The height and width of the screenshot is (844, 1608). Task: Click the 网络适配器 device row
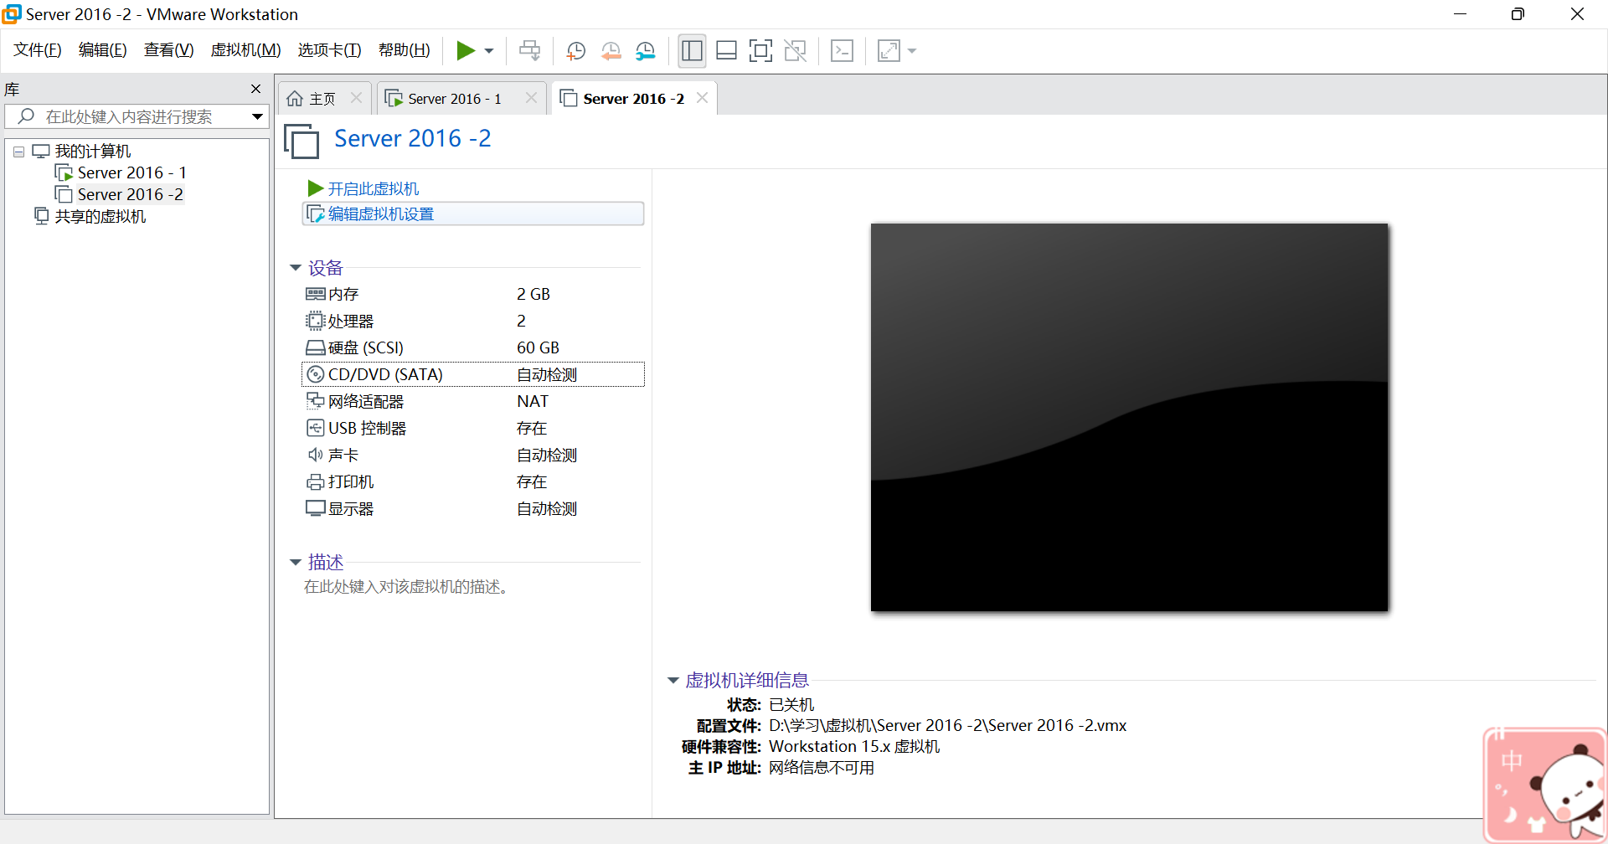tap(473, 401)
